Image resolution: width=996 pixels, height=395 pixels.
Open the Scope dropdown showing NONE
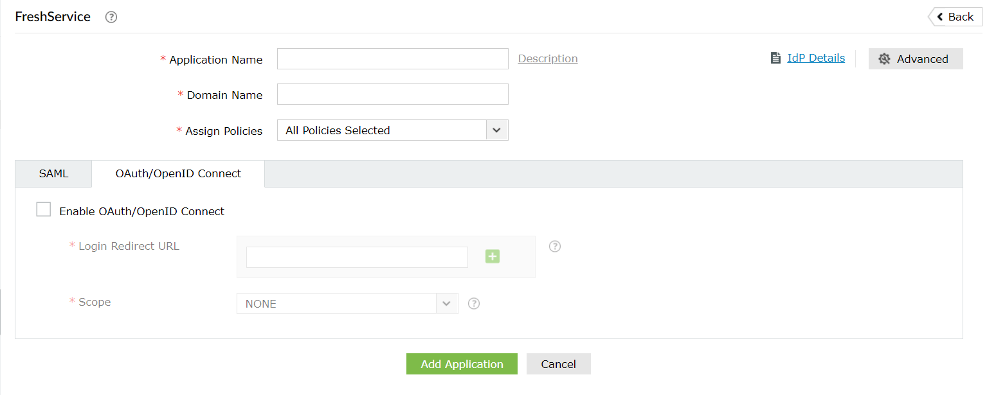347,304
